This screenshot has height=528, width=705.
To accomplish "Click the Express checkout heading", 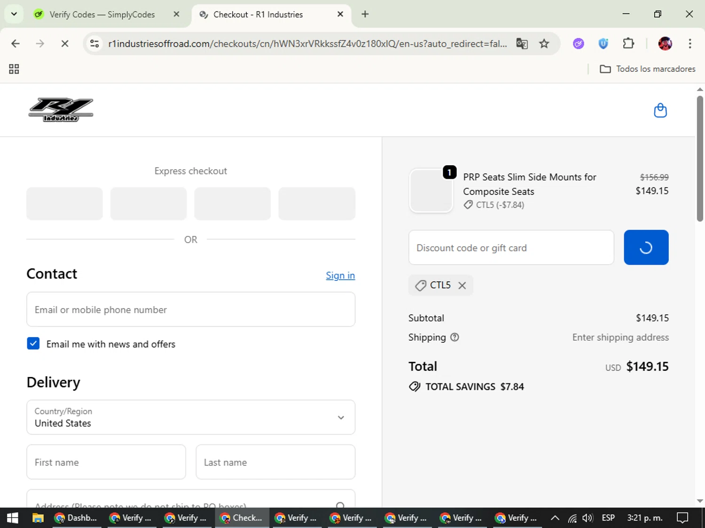I will point(191,171).
